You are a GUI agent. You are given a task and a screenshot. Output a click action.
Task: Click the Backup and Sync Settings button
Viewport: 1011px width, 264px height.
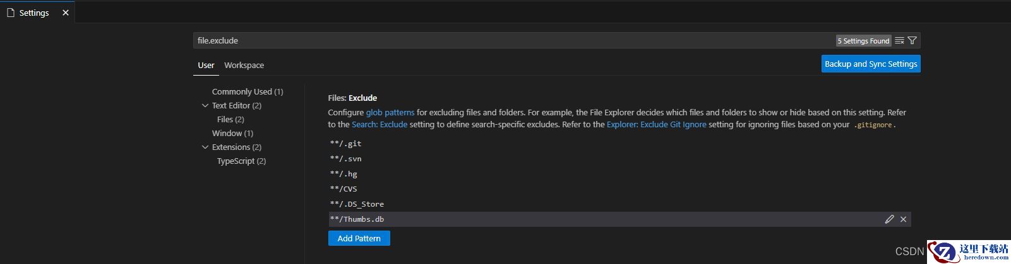(x=871, y=64)
